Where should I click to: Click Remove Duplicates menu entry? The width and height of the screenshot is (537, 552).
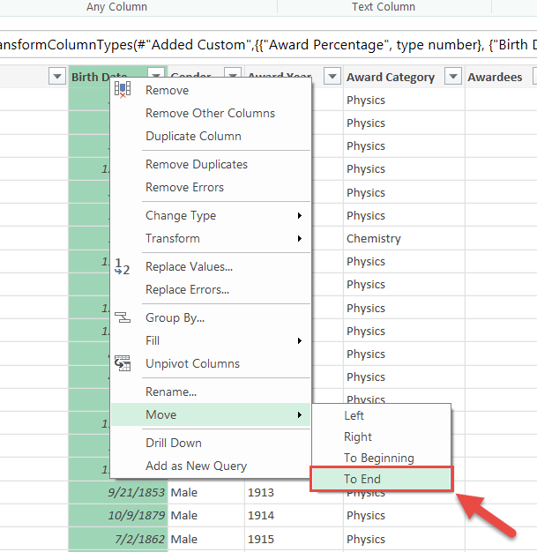pos(197,164)
